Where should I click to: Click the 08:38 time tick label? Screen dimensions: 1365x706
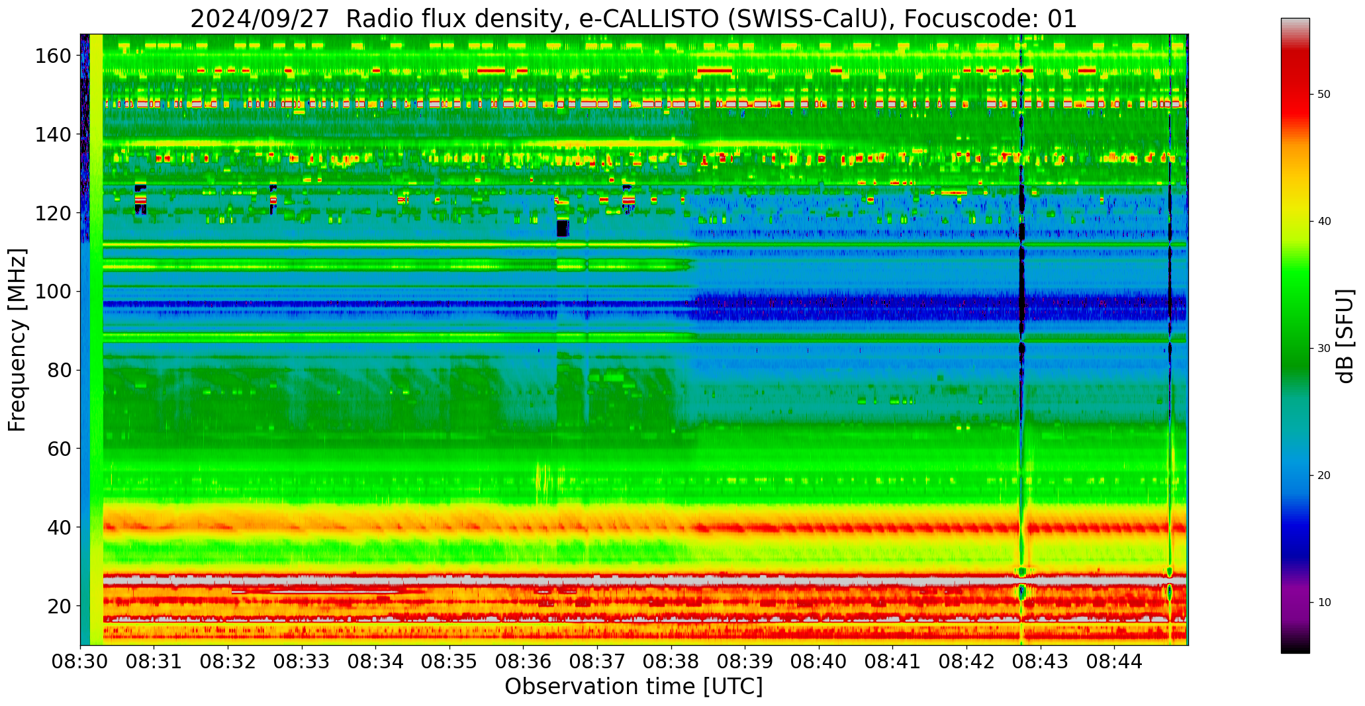(671, 661)
